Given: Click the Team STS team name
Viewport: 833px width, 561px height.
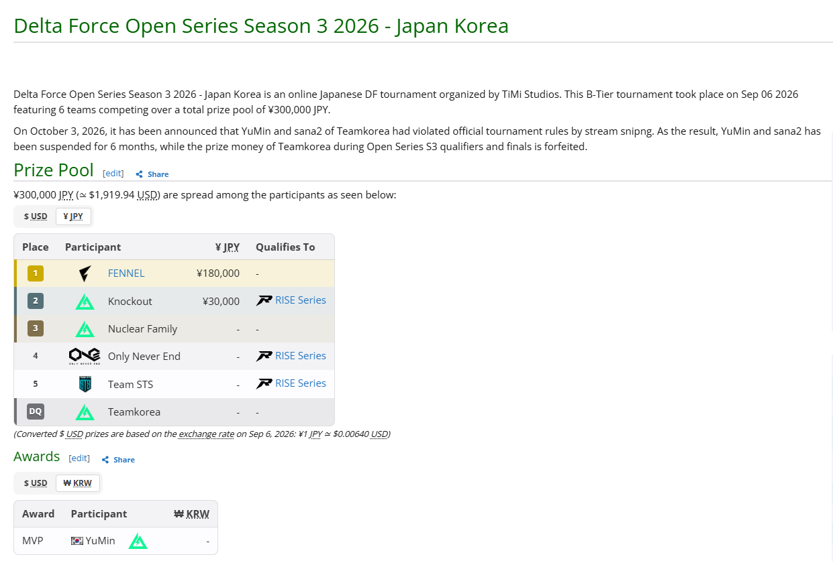Looking at the screenshot, I should click(x=131, y=385).
